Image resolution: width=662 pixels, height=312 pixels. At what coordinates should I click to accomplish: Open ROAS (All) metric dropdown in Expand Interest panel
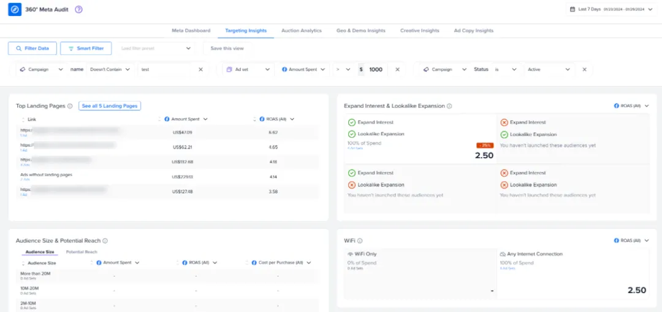click(x=631, y=106)
